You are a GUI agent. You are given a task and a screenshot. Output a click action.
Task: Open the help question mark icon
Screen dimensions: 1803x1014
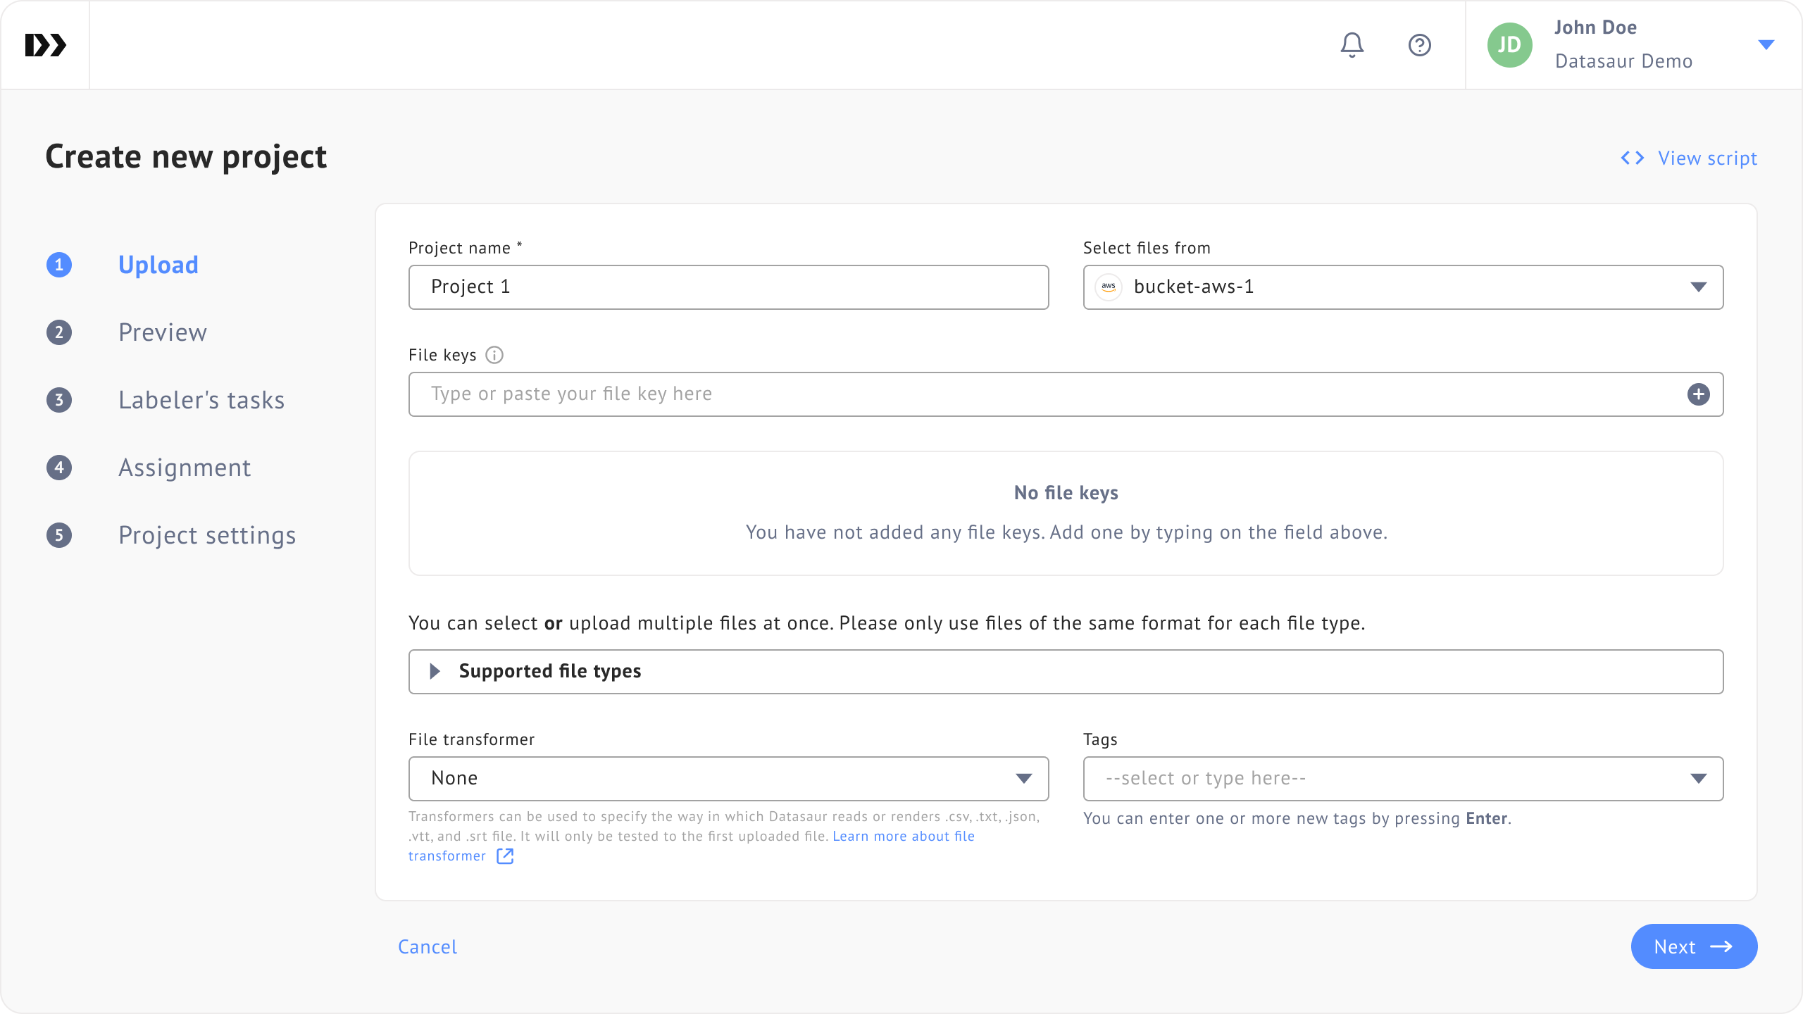[x=1419, y=45]
